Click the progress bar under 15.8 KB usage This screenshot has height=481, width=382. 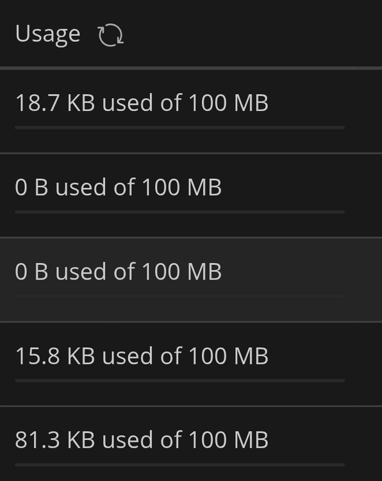coord(180,381)
